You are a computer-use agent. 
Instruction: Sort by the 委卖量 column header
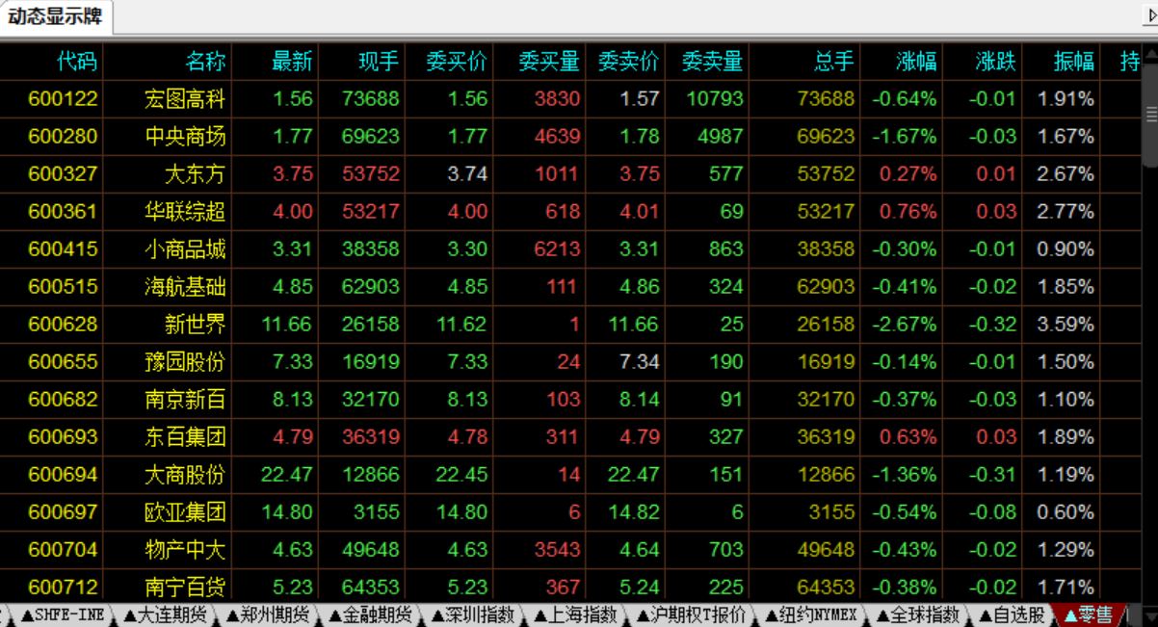pos(712,62)
